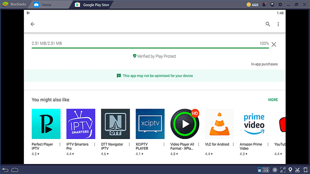Image resolution: width=310 pixels, height=174 pixels.
Task: Open BlueStacks account profile icon
Action: click(x=272, y=5)
